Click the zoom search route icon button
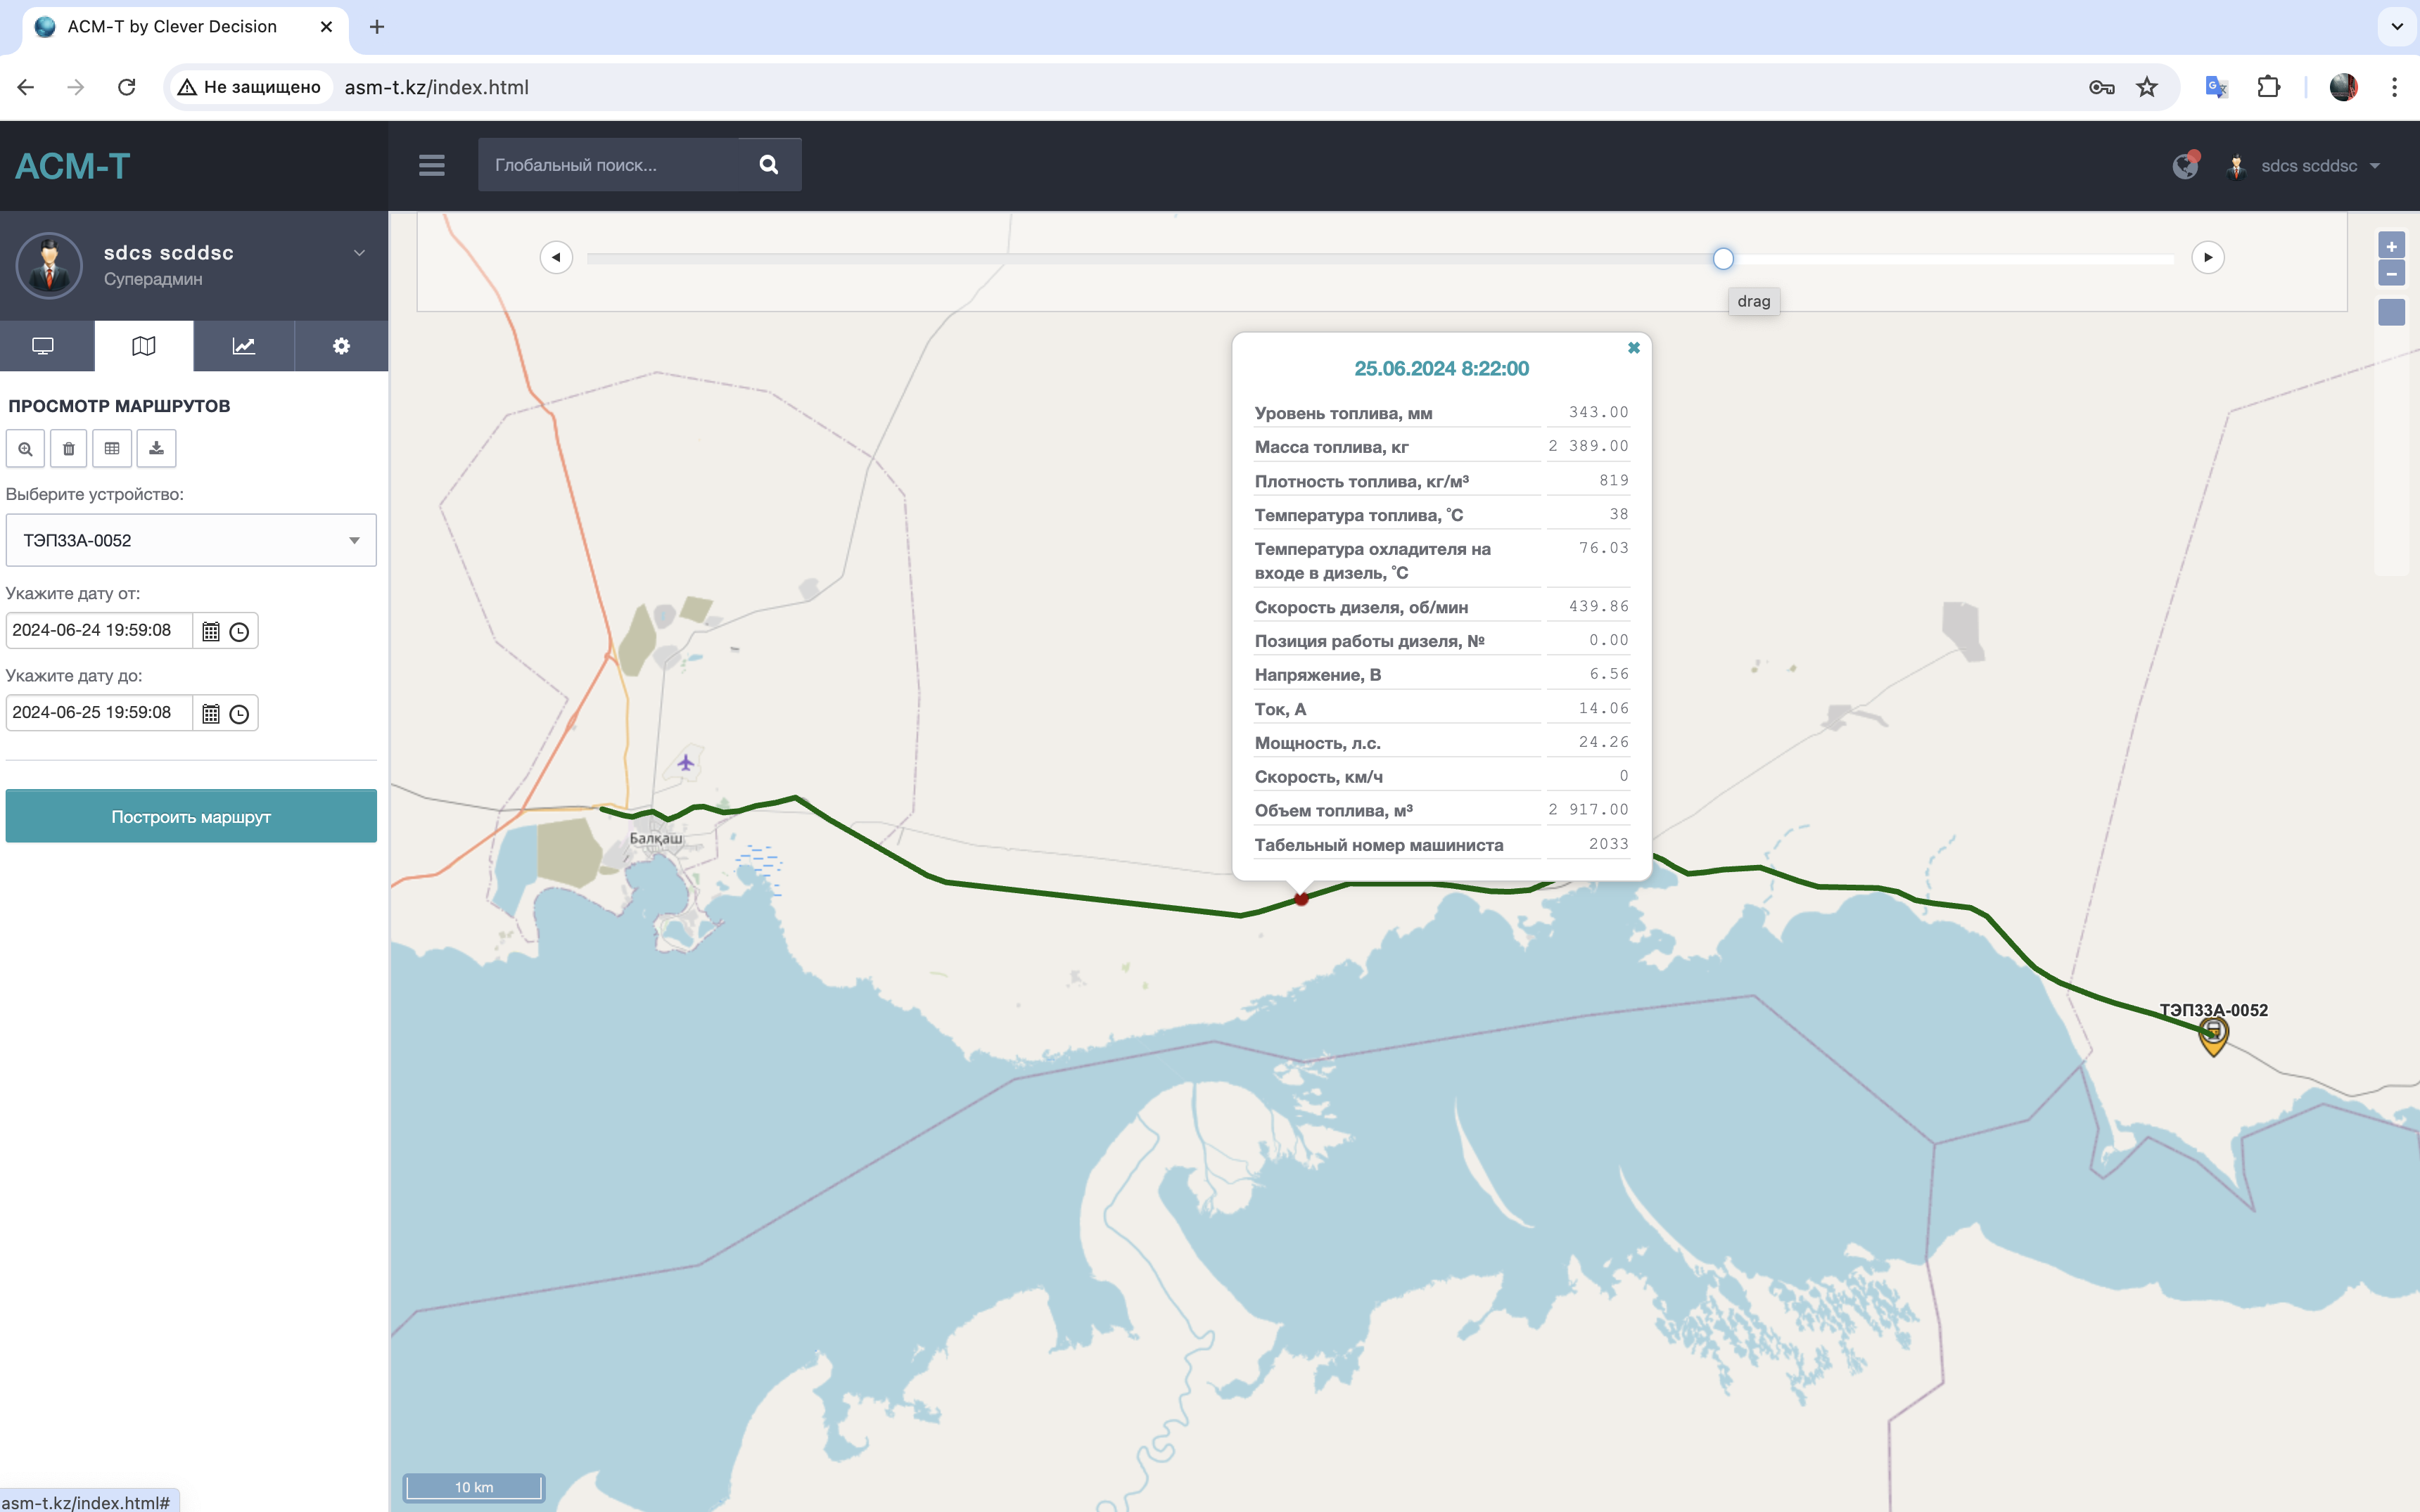Screen dimensions: 2420x1512 click(x=25, y=449)
